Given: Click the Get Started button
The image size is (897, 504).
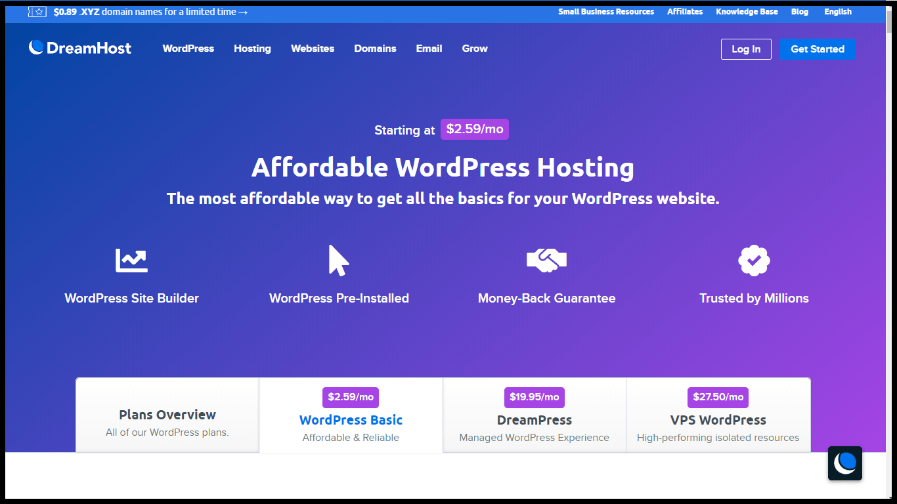Looking at the screenshot, I should click(818, 49).
